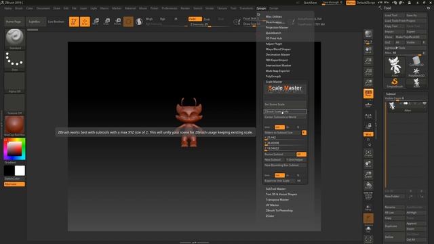
Task: Expand the SubTool Master submenu
Action: [276, 188]
